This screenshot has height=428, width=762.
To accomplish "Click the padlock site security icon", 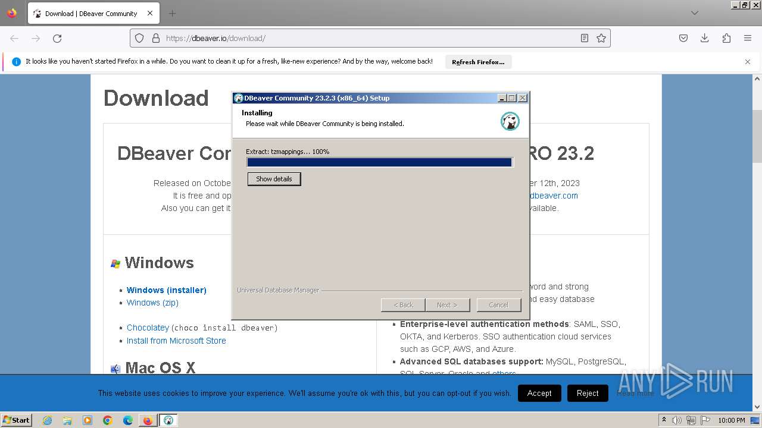I will tap(156, 38).
